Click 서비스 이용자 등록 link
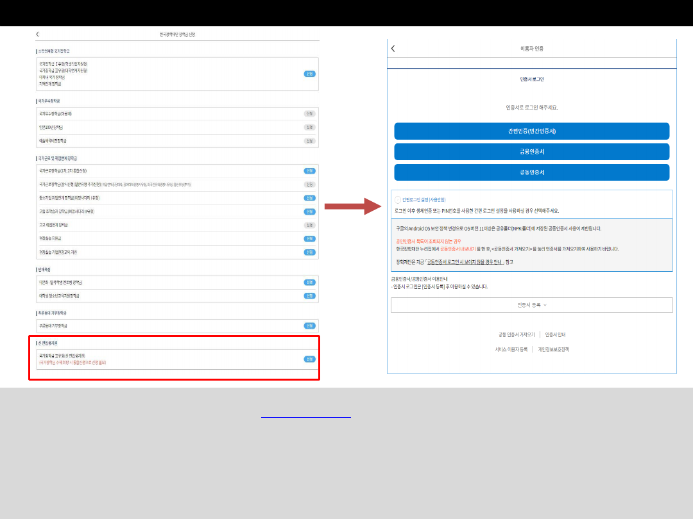This screenshot has width=693, height=519. pyautogui.click(x=511, y=349)
